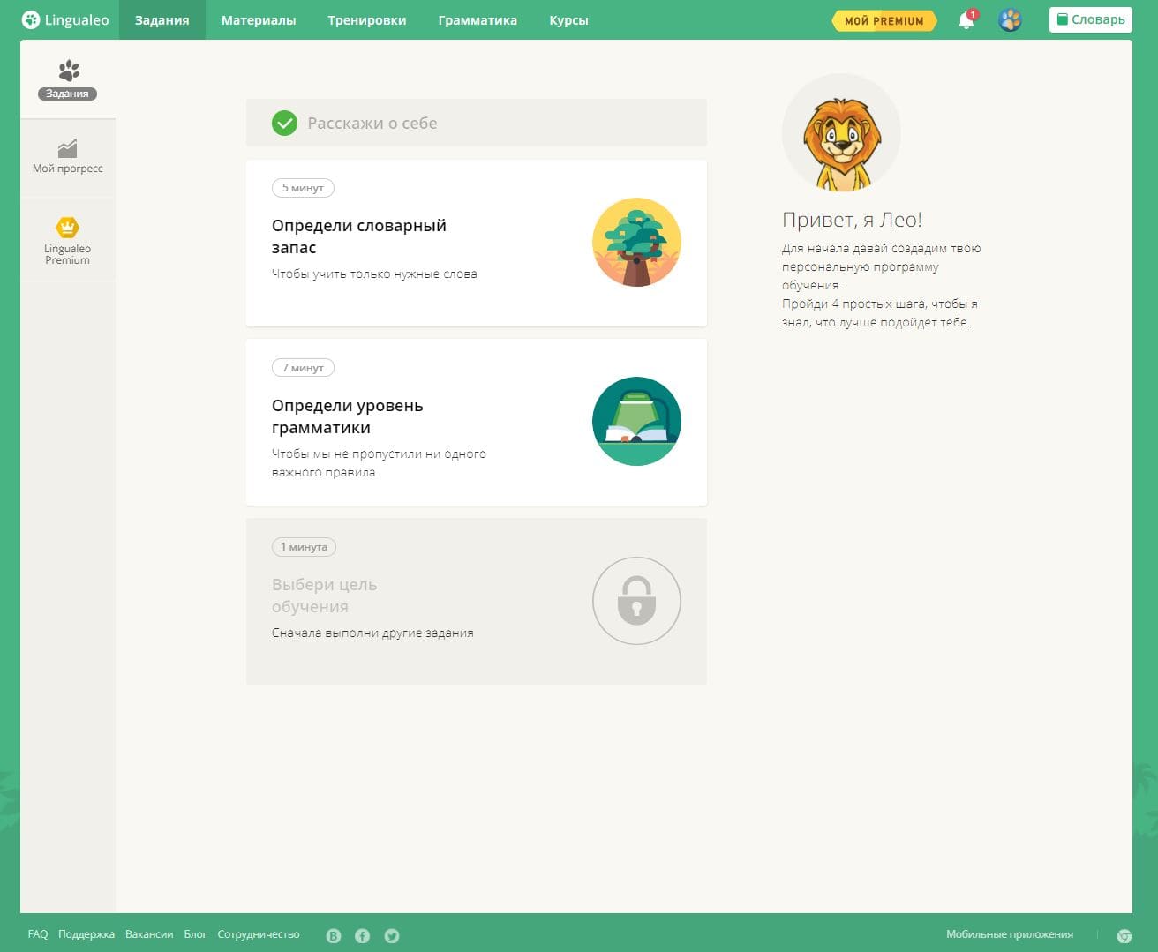Click the 7 минут duration label

(303, 368)
